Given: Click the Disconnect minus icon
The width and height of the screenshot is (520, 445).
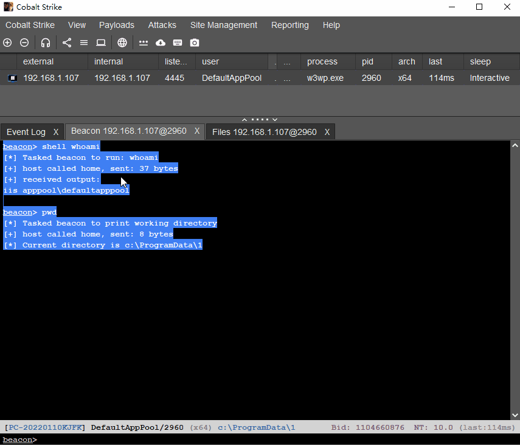Looking at the screenshot, I should 24,43.
